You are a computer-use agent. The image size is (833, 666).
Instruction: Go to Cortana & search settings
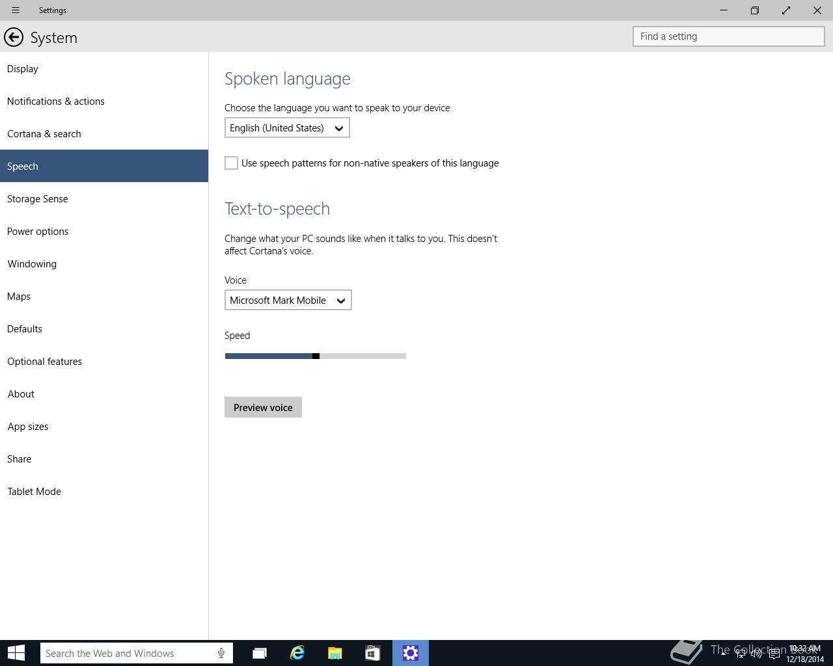[104, 133]
